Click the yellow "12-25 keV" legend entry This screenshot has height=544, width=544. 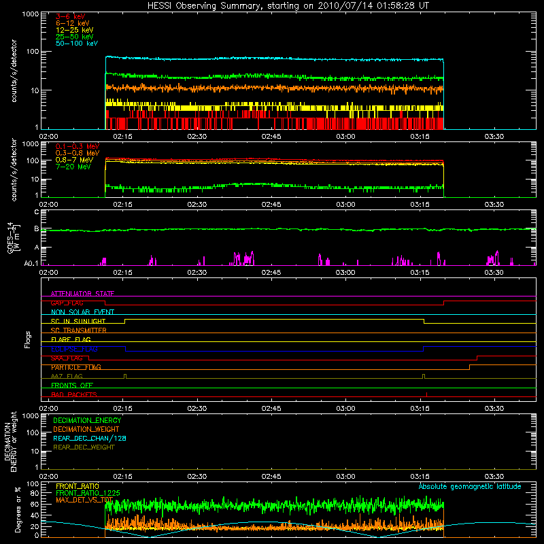tap(75, 30)
